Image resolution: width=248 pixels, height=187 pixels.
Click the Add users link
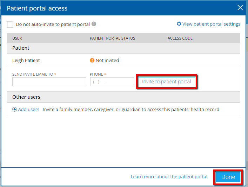(28, 109)
